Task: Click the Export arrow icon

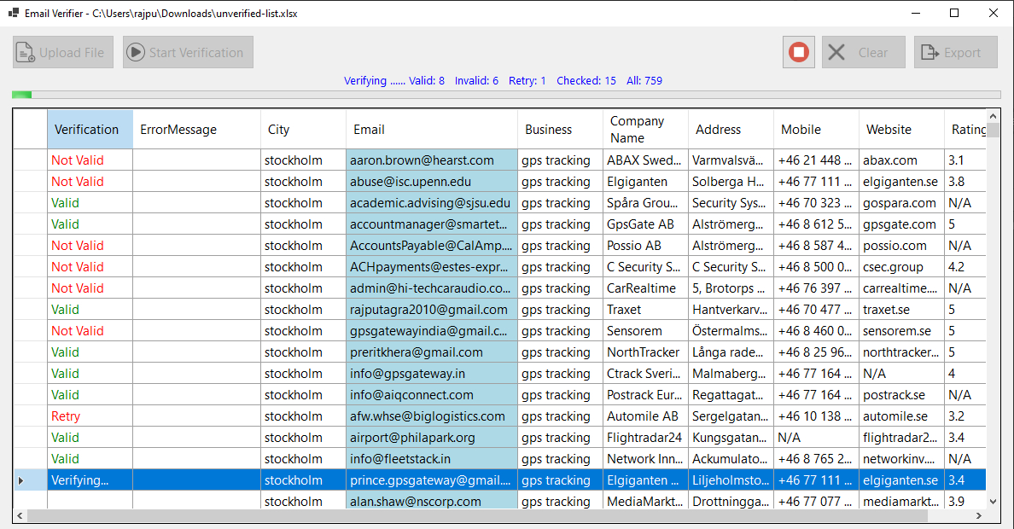Action: [929, 52]
